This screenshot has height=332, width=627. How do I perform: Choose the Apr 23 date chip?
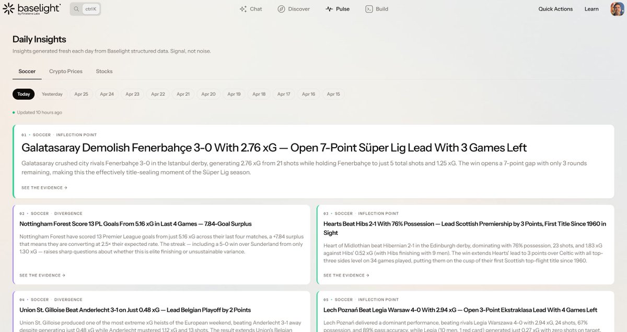(133, 94)
